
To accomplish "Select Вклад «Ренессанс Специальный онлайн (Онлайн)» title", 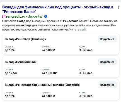I will point(42,85).
